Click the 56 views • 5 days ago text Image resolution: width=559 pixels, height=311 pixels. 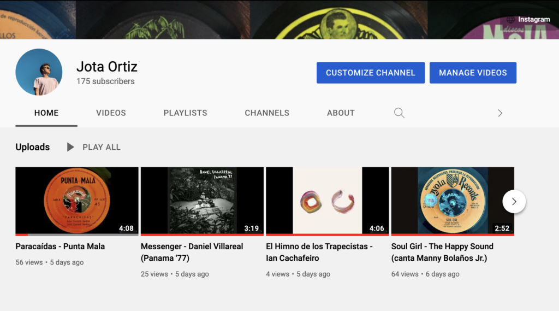click(x=50, y=262)
